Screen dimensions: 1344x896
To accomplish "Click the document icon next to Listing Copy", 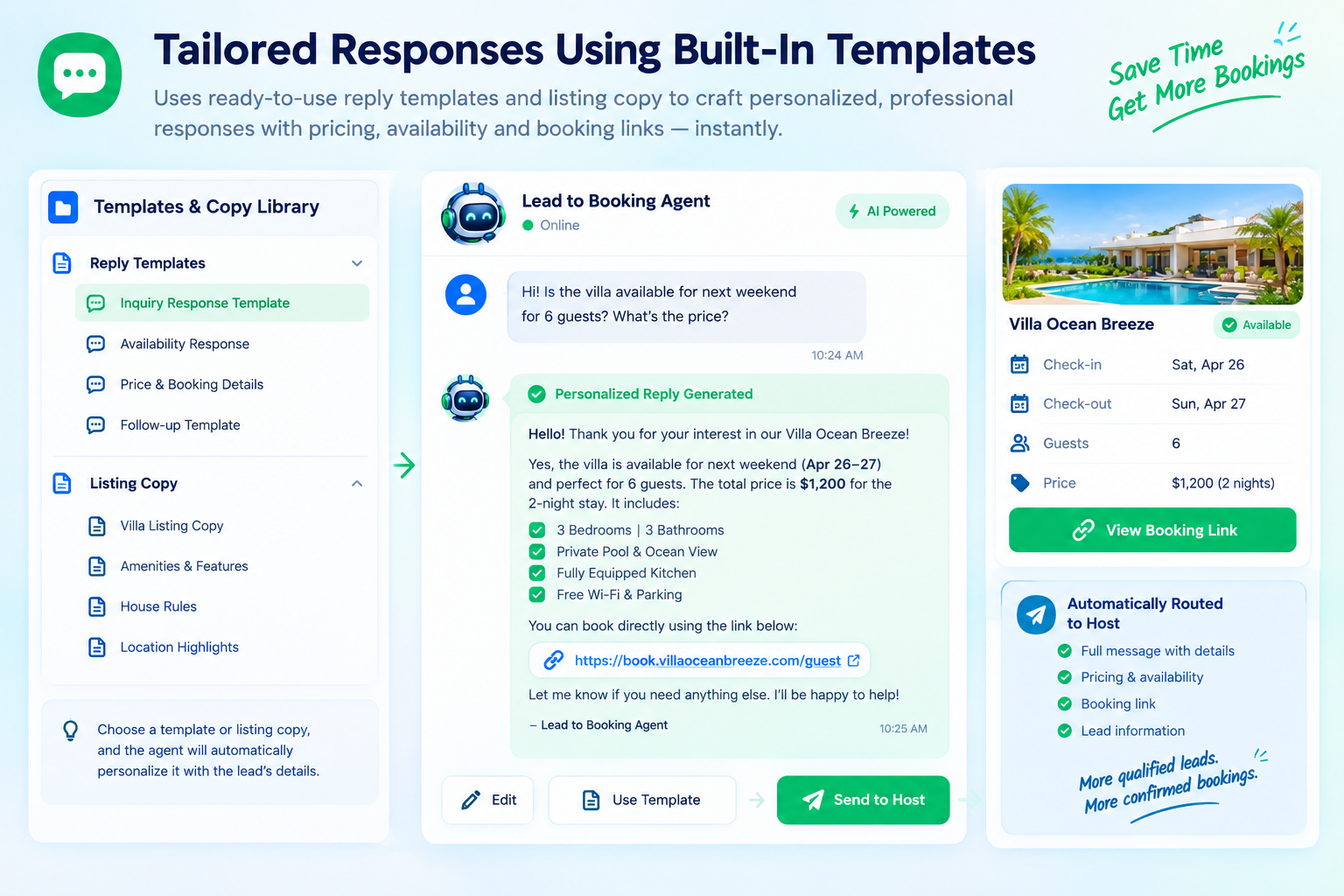I will tap(62, 483).
